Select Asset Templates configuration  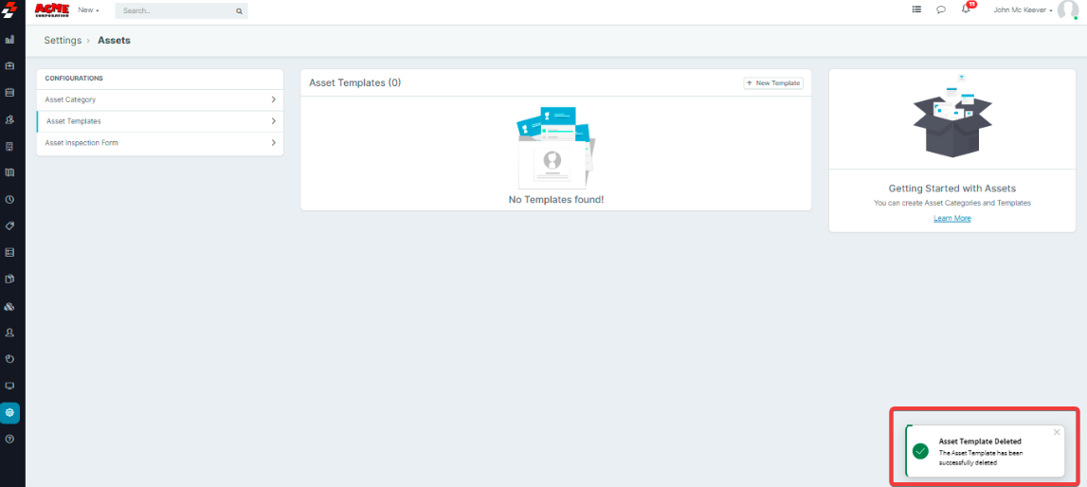(160, 121)
